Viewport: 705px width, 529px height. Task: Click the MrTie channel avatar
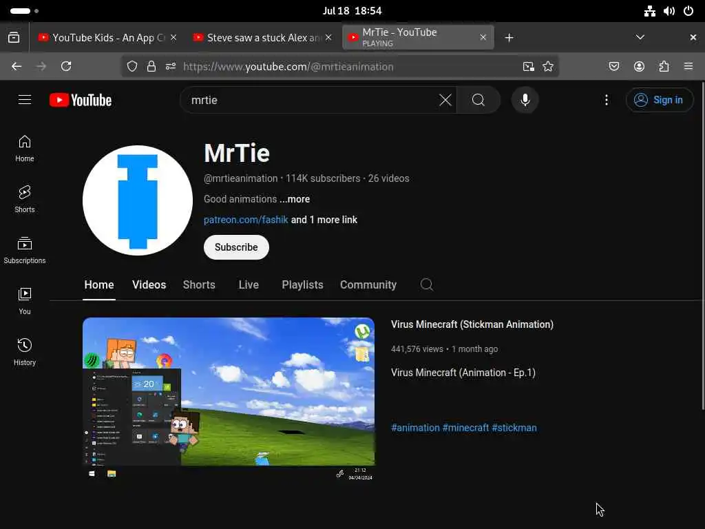pyautogui.click(x=138, y=200)
